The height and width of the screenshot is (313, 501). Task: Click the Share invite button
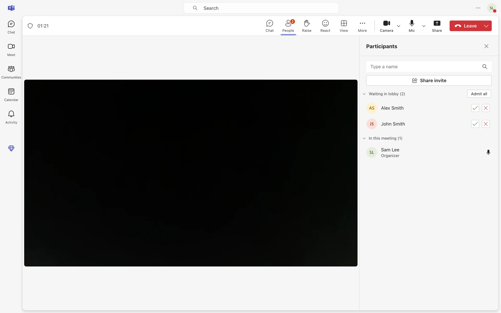[x=429, y=81]
